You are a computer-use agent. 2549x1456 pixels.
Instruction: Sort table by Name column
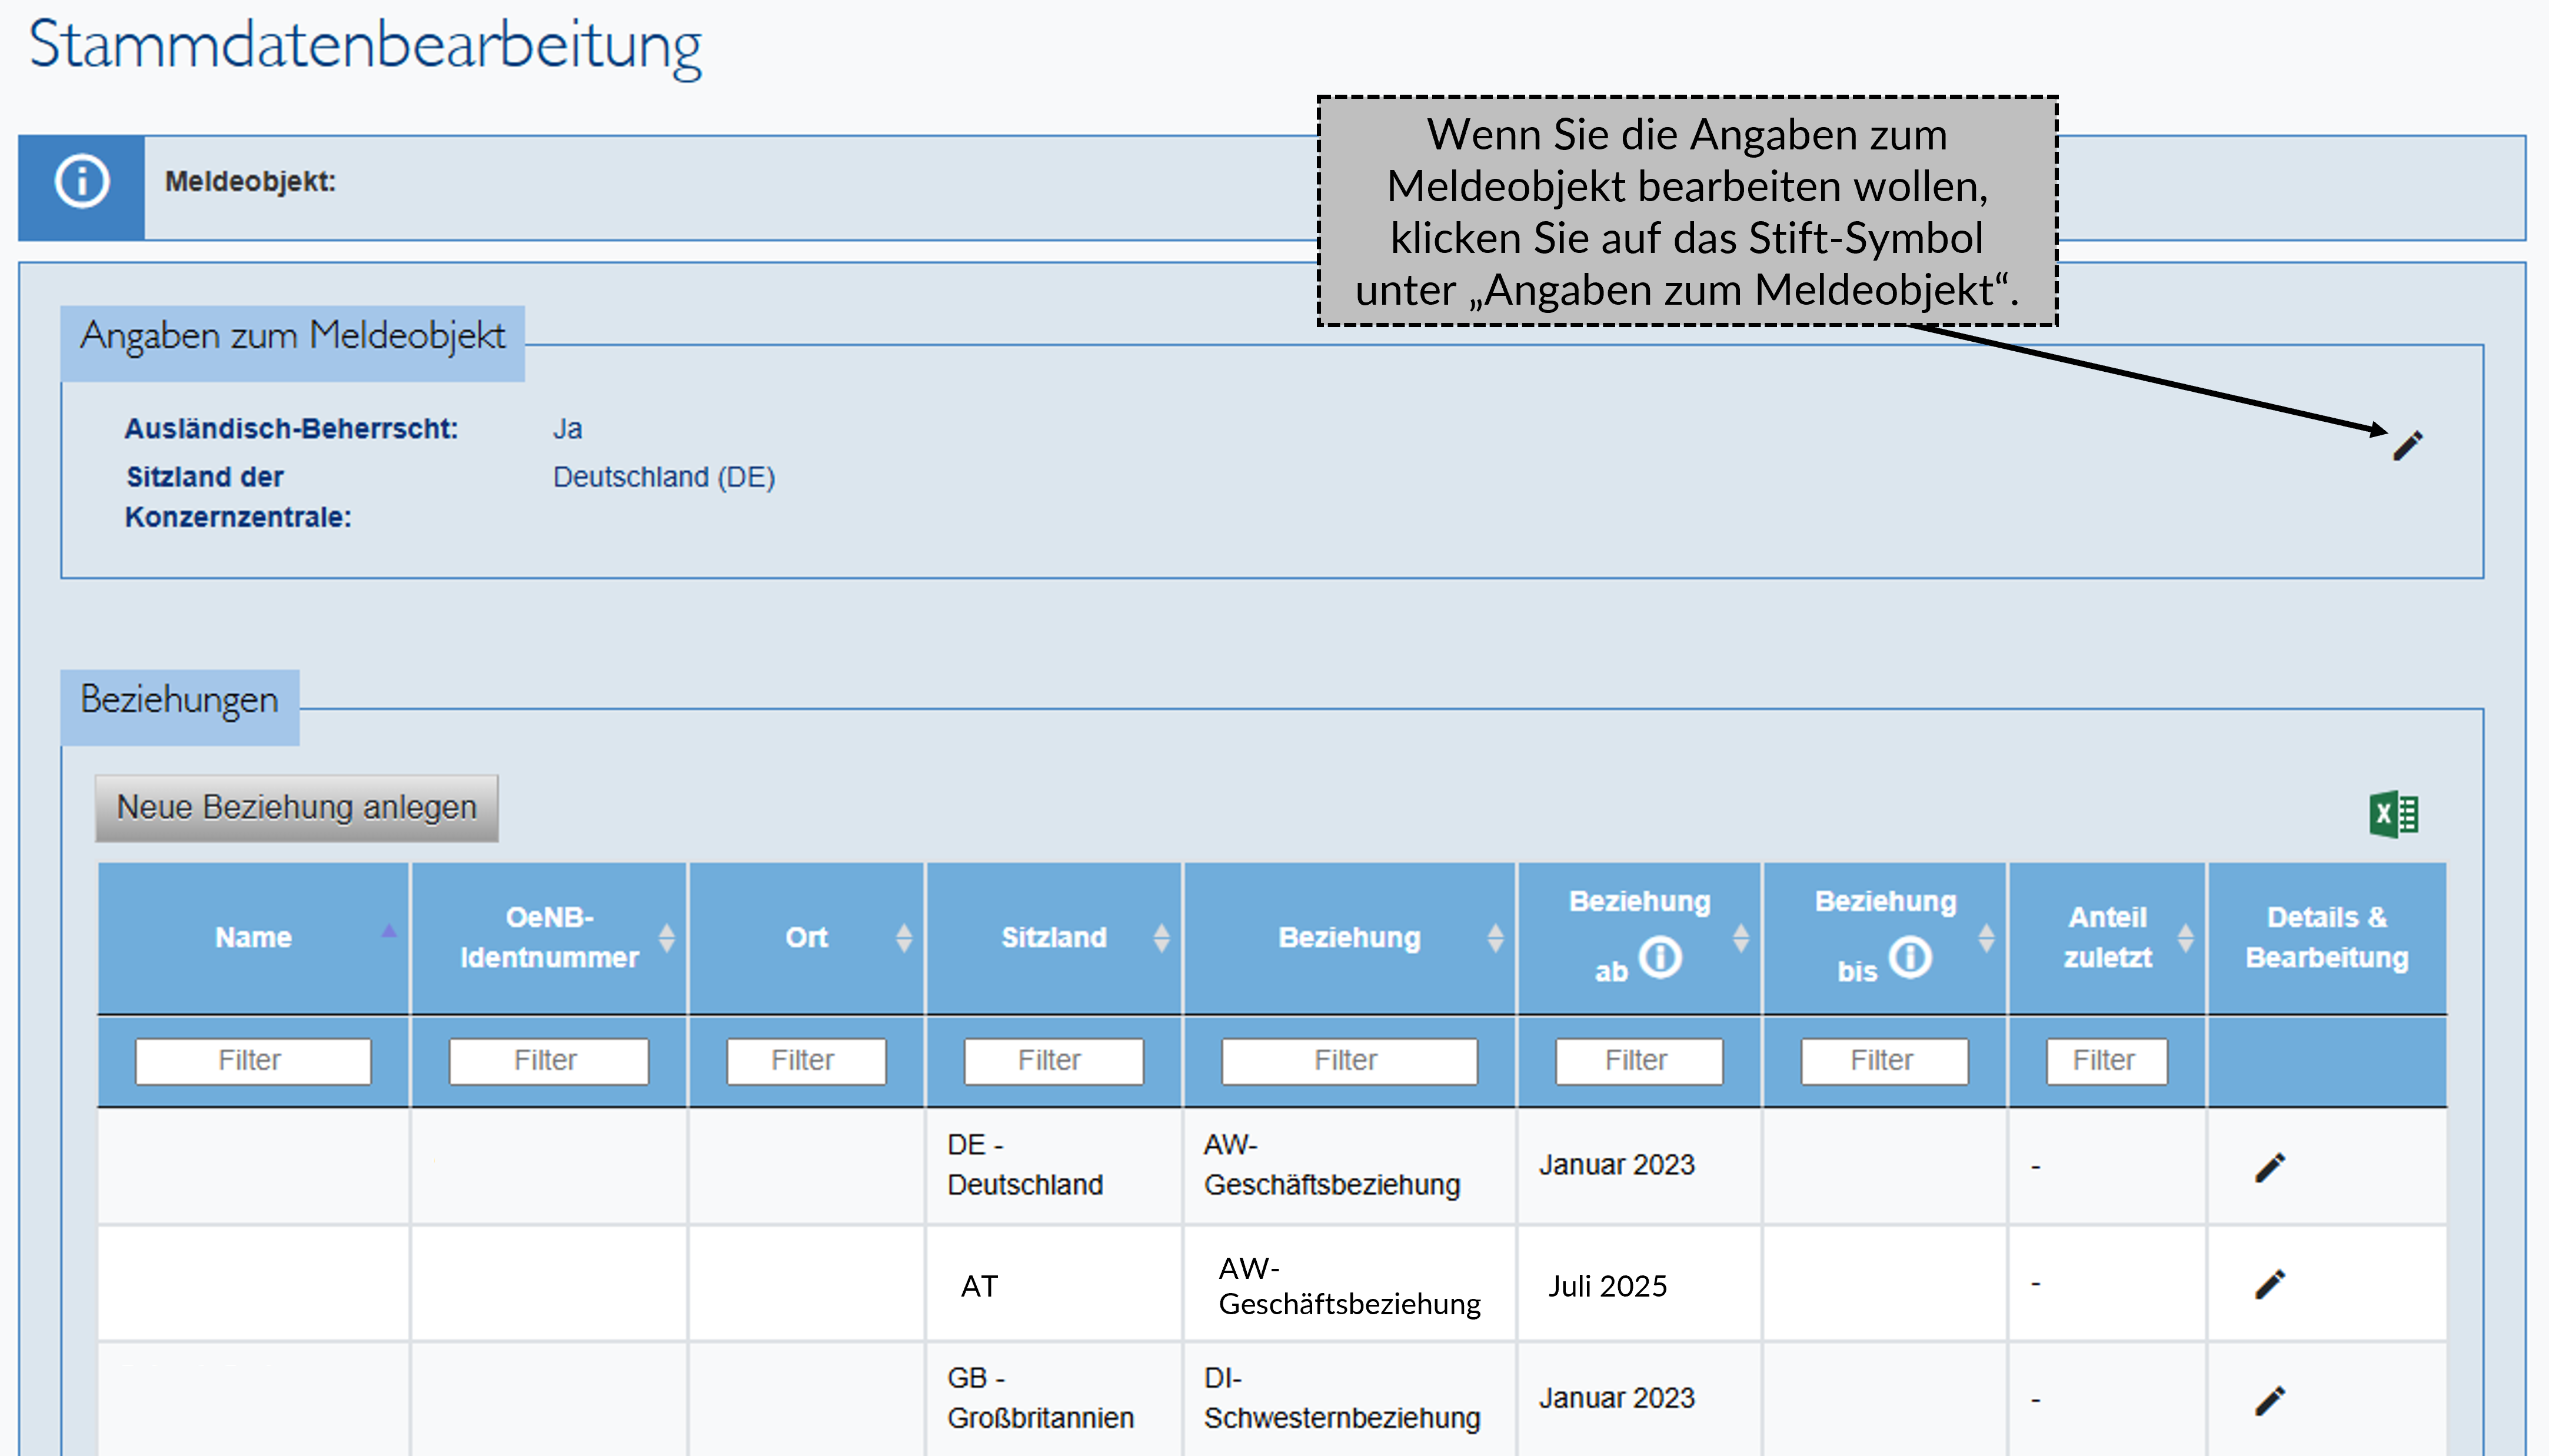[x=389, y=932]
